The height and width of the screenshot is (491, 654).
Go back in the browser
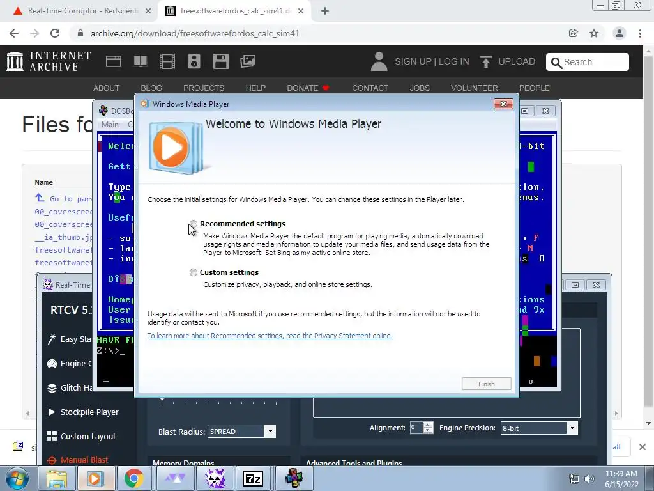pyautogui.click(x=14, y=33)
